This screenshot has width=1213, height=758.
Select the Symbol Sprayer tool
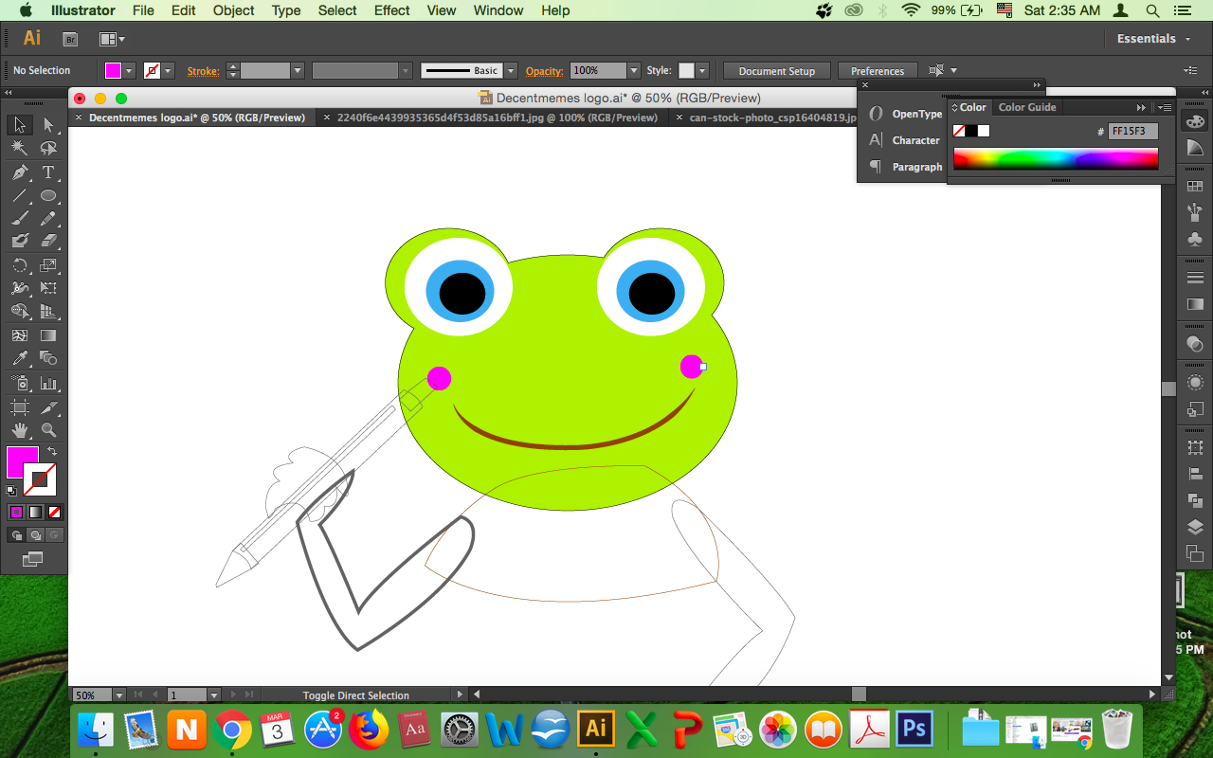20,383
